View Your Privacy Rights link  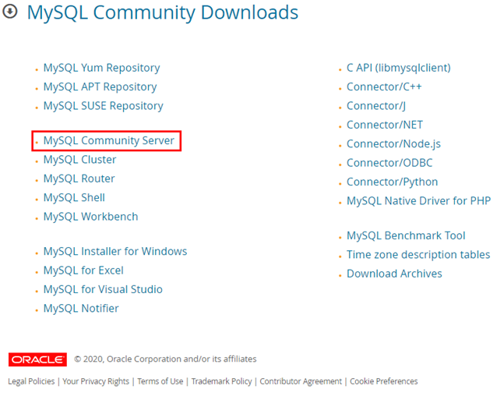pos(96,381)
